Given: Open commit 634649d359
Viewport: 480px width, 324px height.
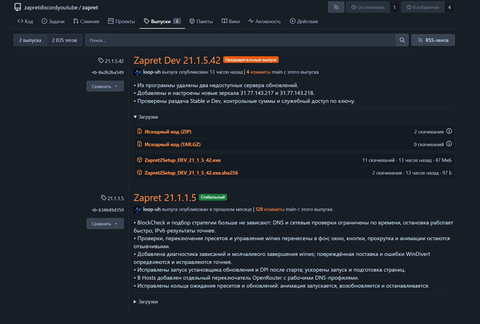Looking at the screenshot, I should (111, 210).
